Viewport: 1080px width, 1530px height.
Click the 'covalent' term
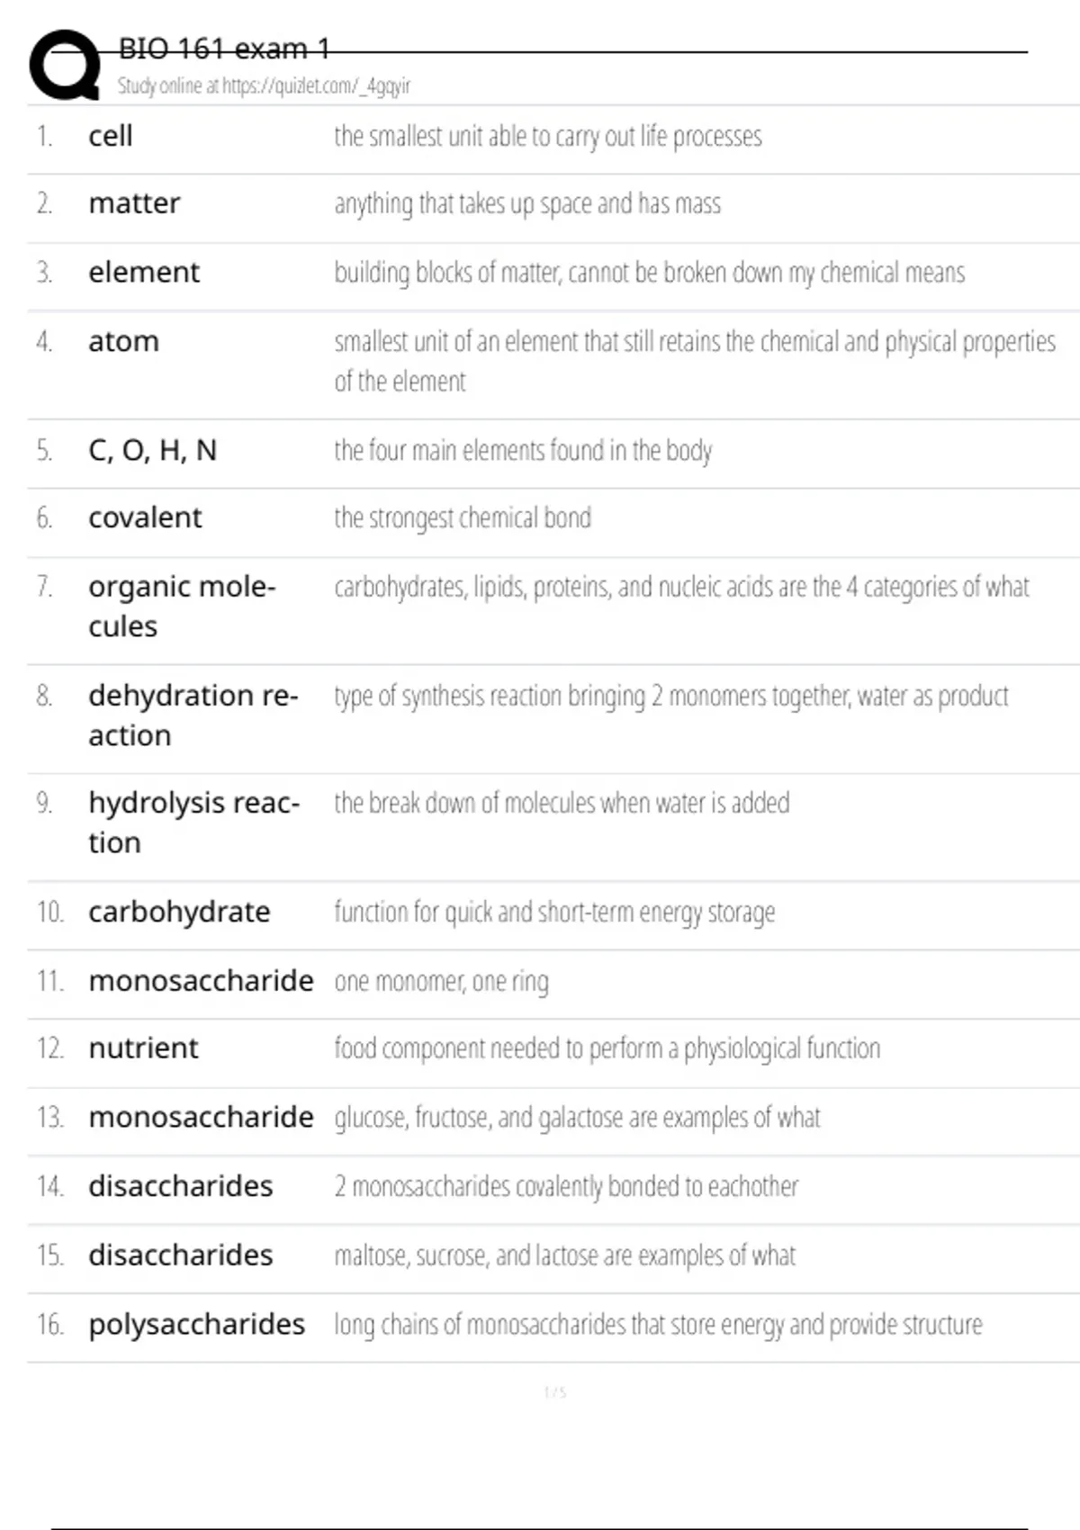tap(145, 517)
